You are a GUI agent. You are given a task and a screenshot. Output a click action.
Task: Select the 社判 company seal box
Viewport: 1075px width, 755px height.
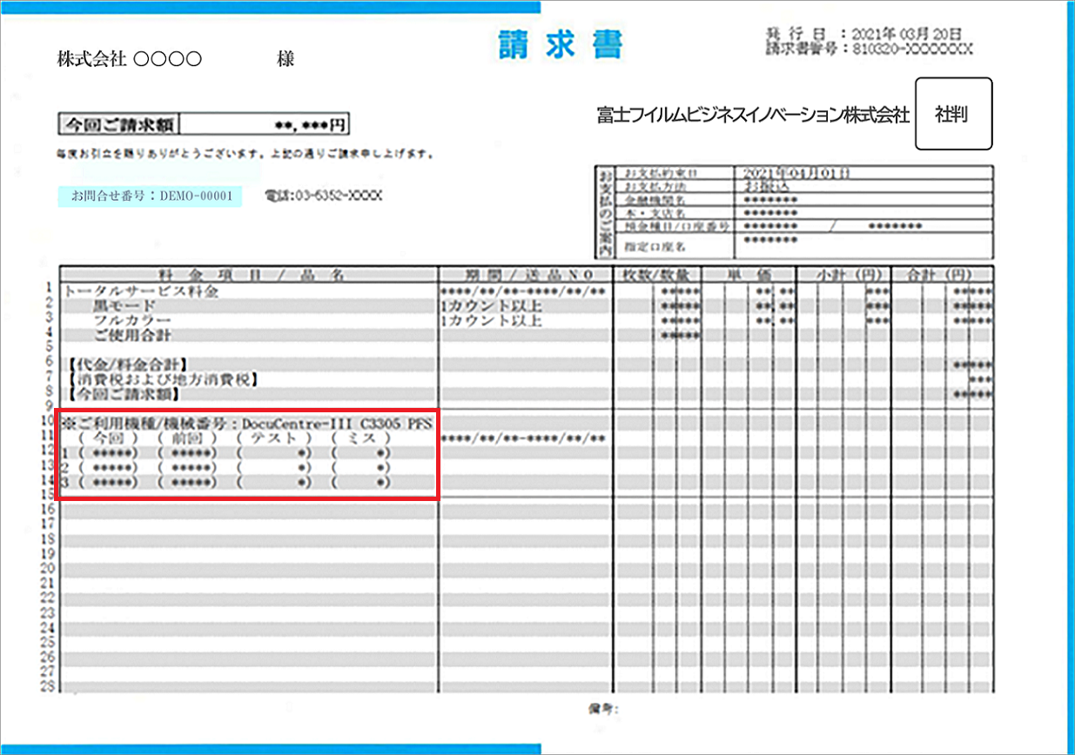pyautogui.click(x=954, y=114)
